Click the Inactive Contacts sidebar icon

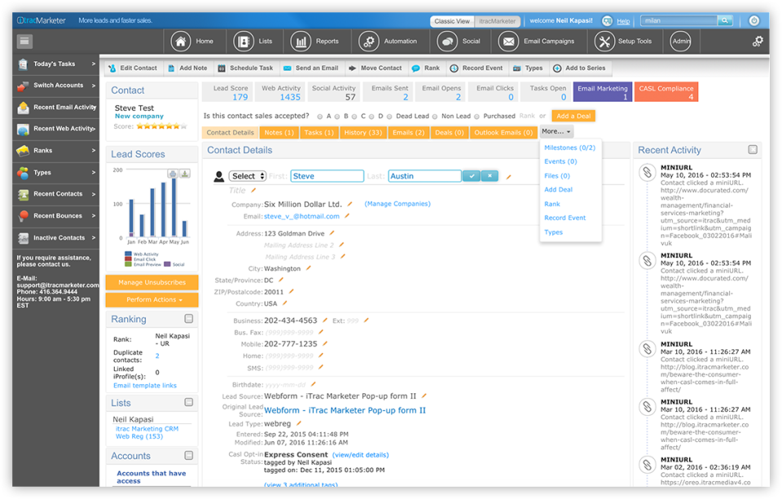tap(23, 238)
